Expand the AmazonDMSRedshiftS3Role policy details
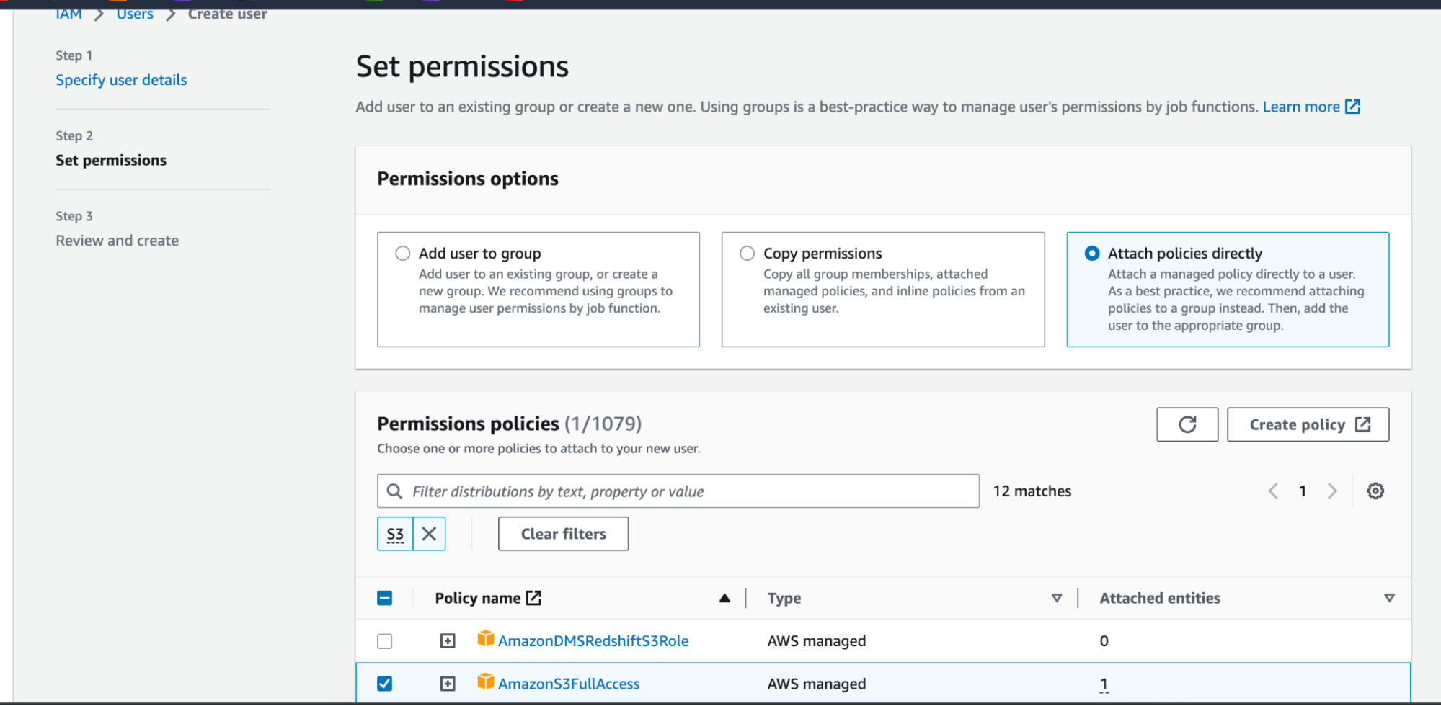Image resolution: width=1441 pixels, height=706 pixels. pos(448,641)
